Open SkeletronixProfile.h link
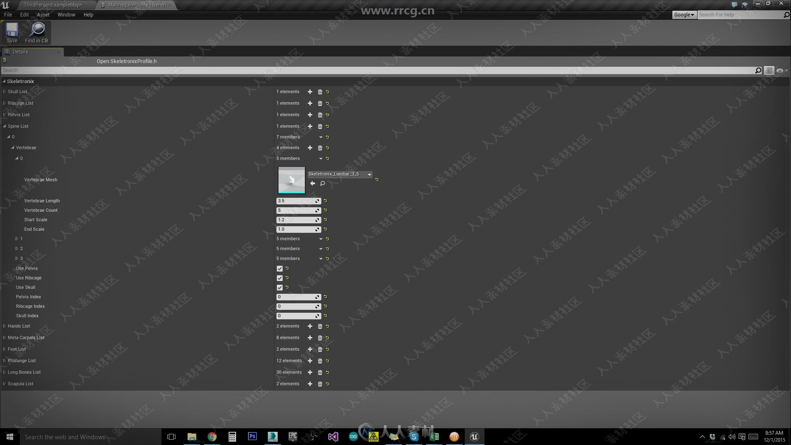The image size is (791, 445). pyautogui.click(x=126, y=61)
